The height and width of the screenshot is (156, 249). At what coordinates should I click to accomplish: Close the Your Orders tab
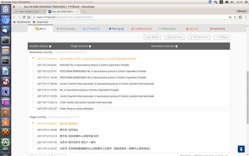click(x=44, y=12)
